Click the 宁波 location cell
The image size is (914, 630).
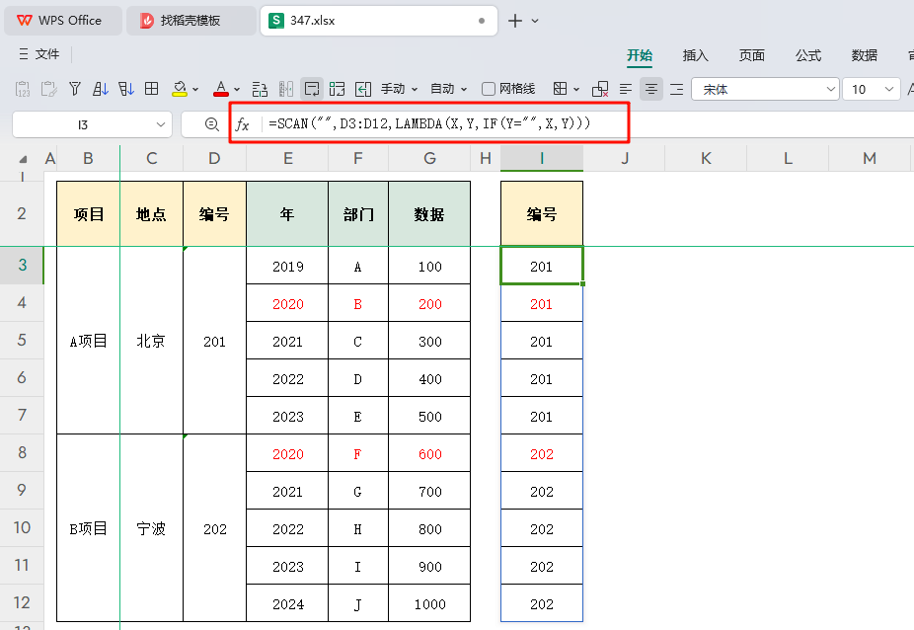pyautogui.click(x=152, y=528)
